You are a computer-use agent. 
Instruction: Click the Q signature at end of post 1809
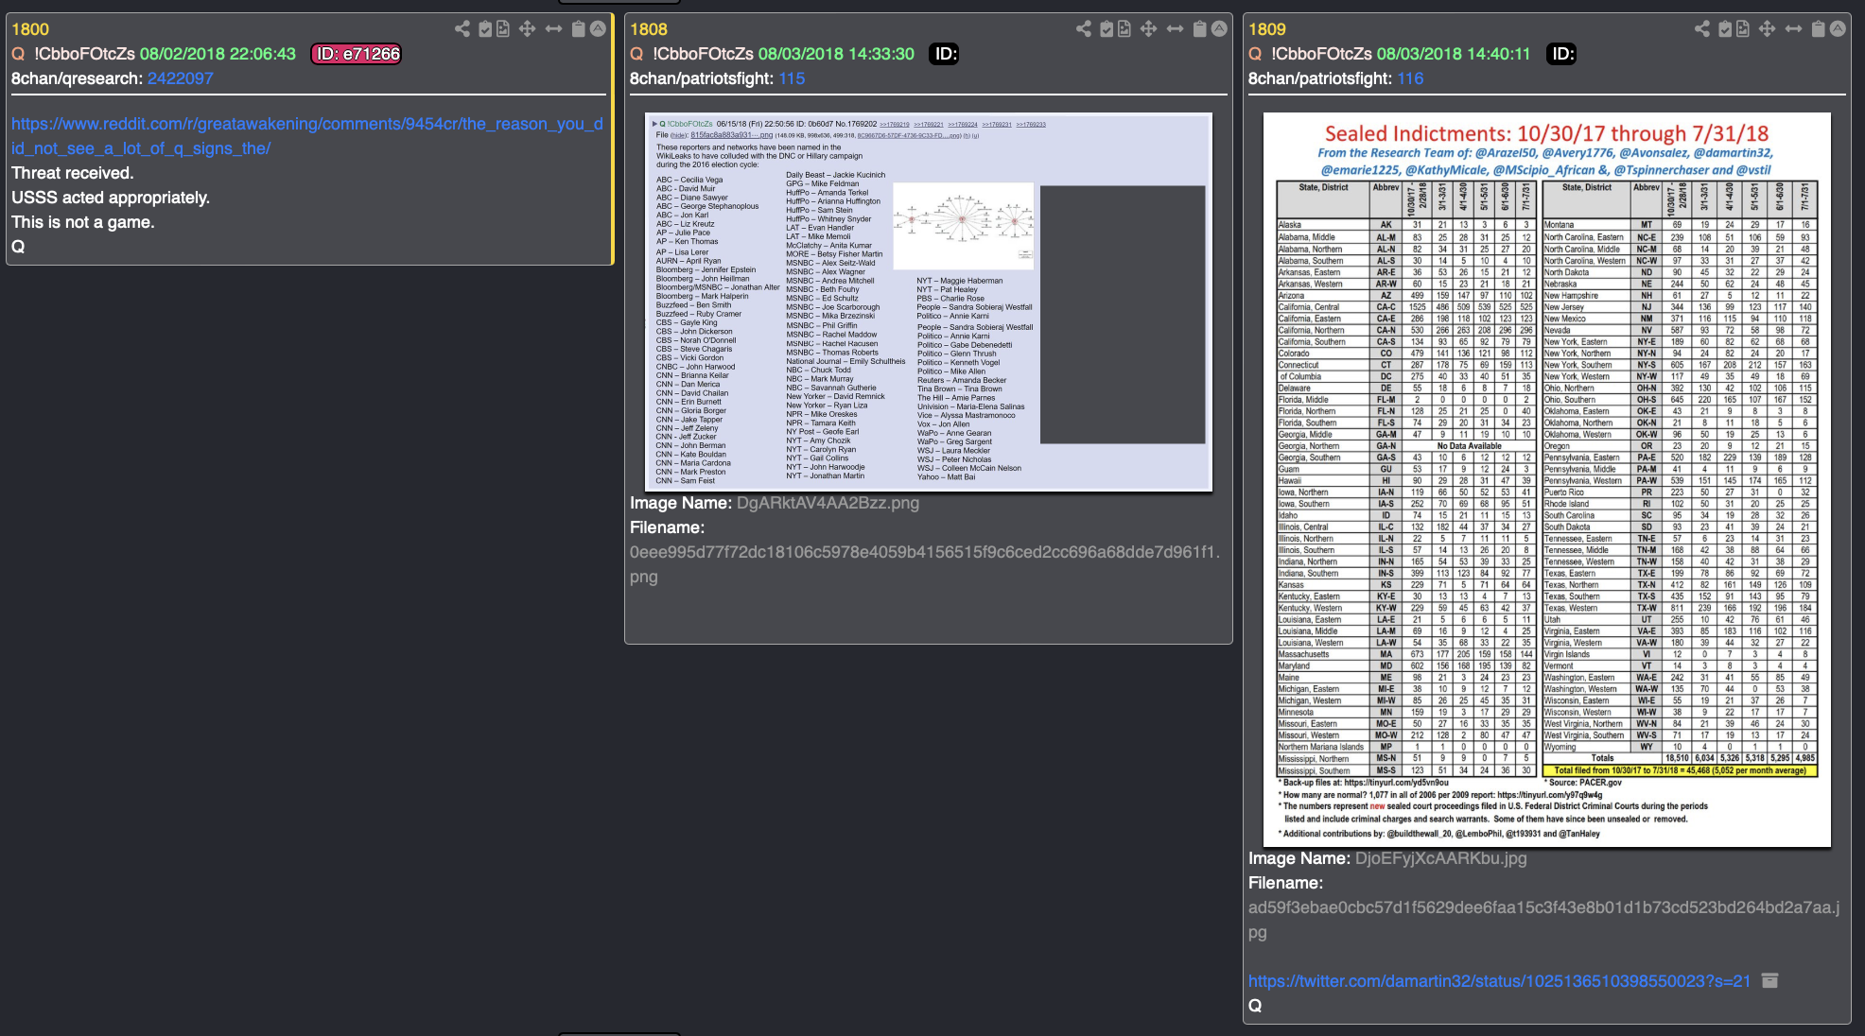[x=1255, y=1006]
